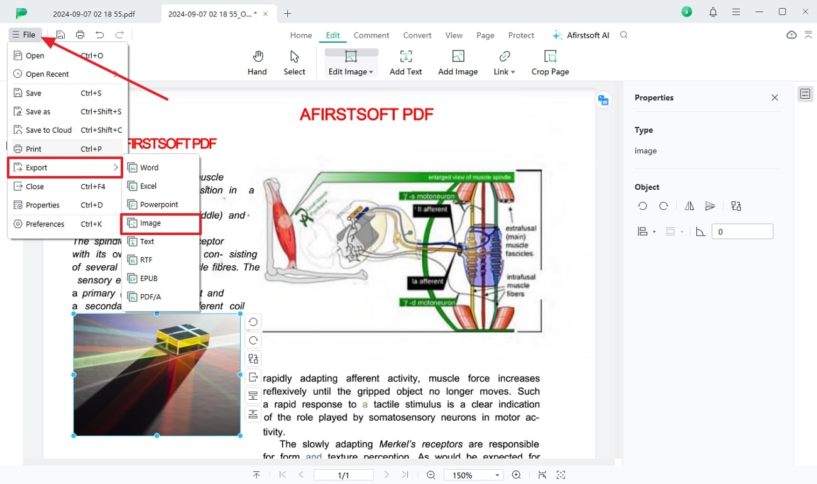
Task: Launch Afirstsoft AI assistant
Action: (581, 35)
